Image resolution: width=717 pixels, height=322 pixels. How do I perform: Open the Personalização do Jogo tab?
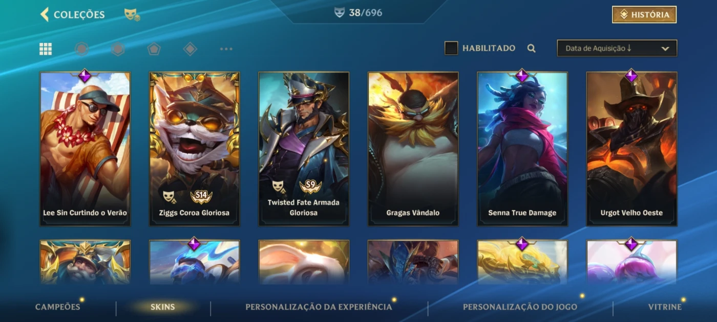pos(520,307)
